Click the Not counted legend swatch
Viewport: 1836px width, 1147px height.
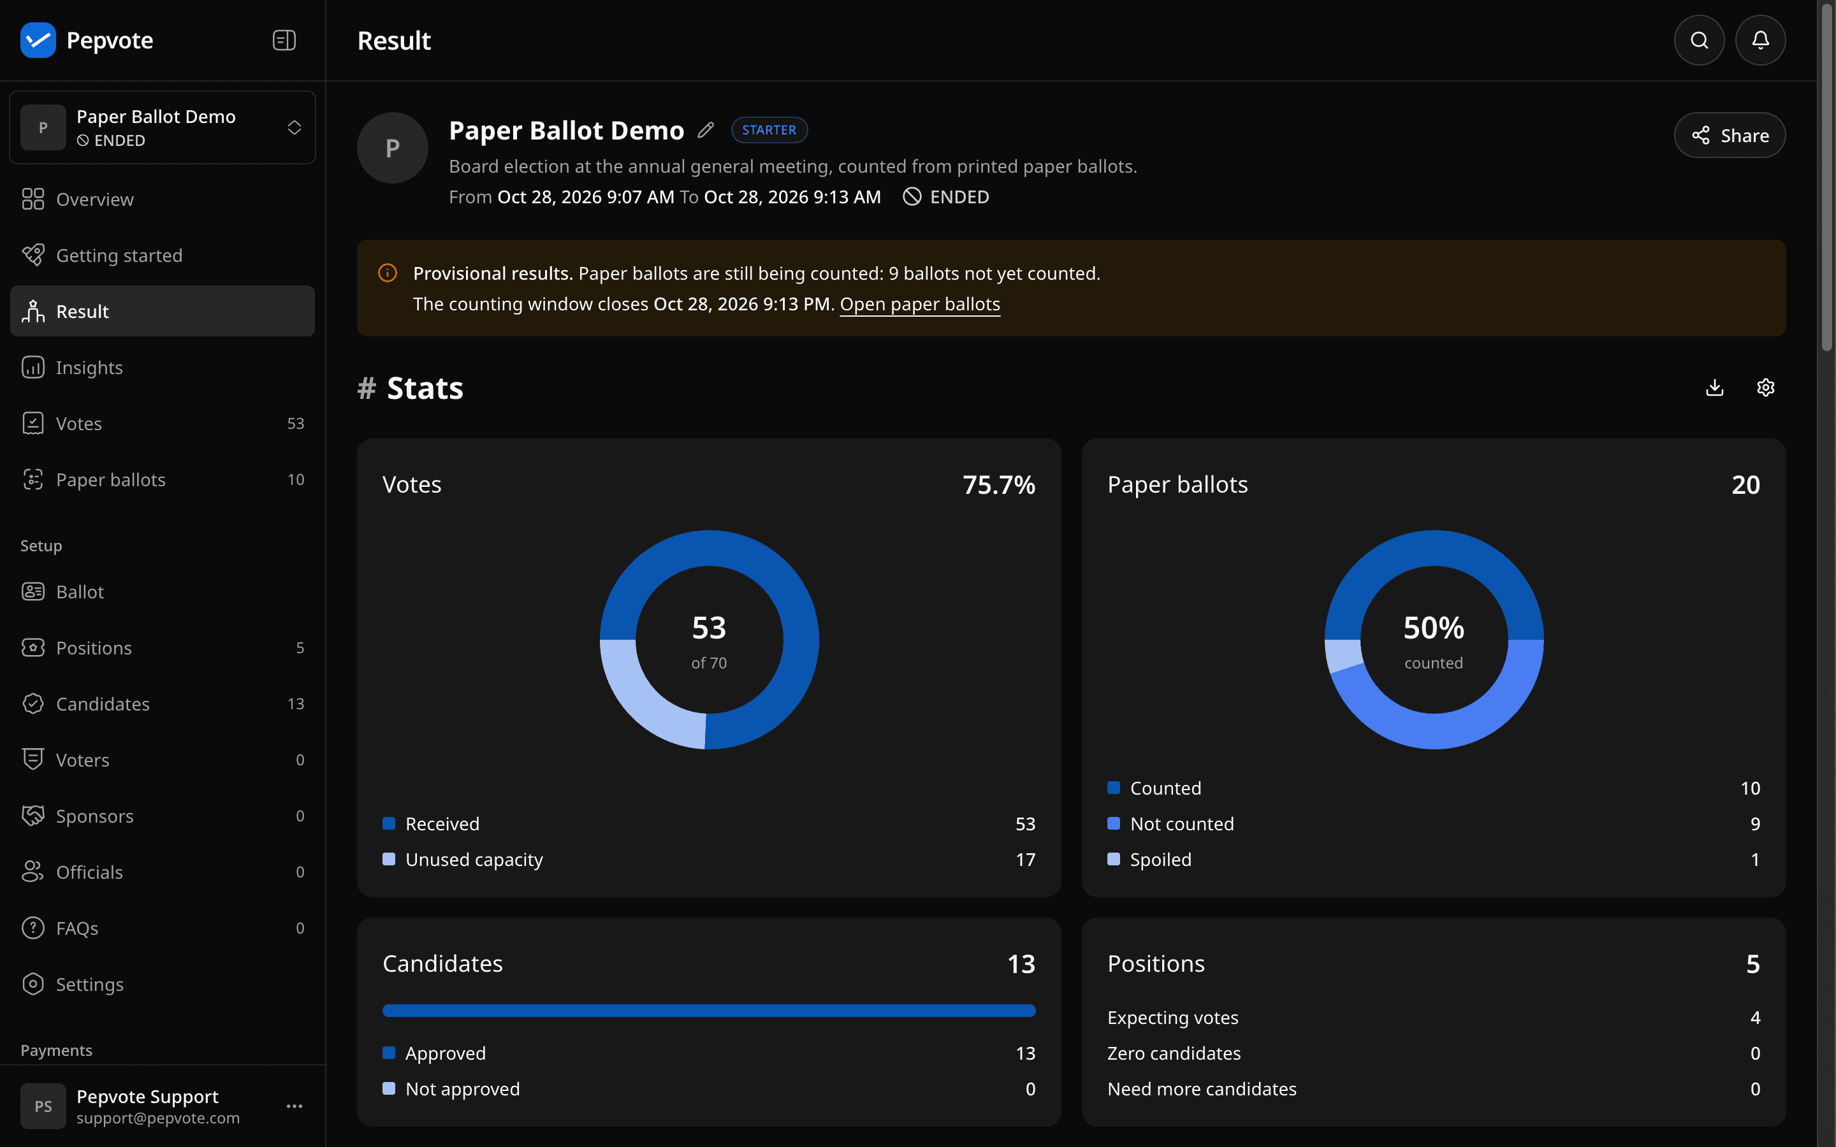click(1113, 824)
